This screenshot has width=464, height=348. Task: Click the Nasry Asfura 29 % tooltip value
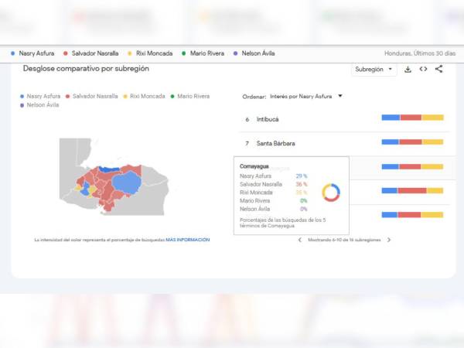pos(302,176)
